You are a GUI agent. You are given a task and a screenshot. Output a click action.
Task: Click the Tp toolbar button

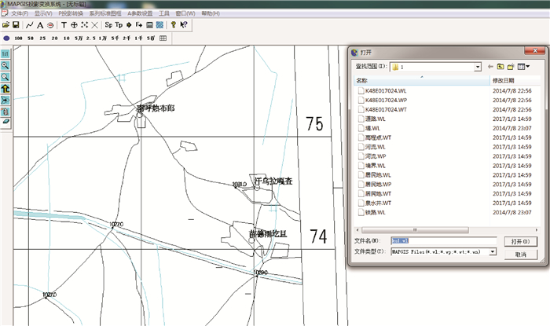119,25
